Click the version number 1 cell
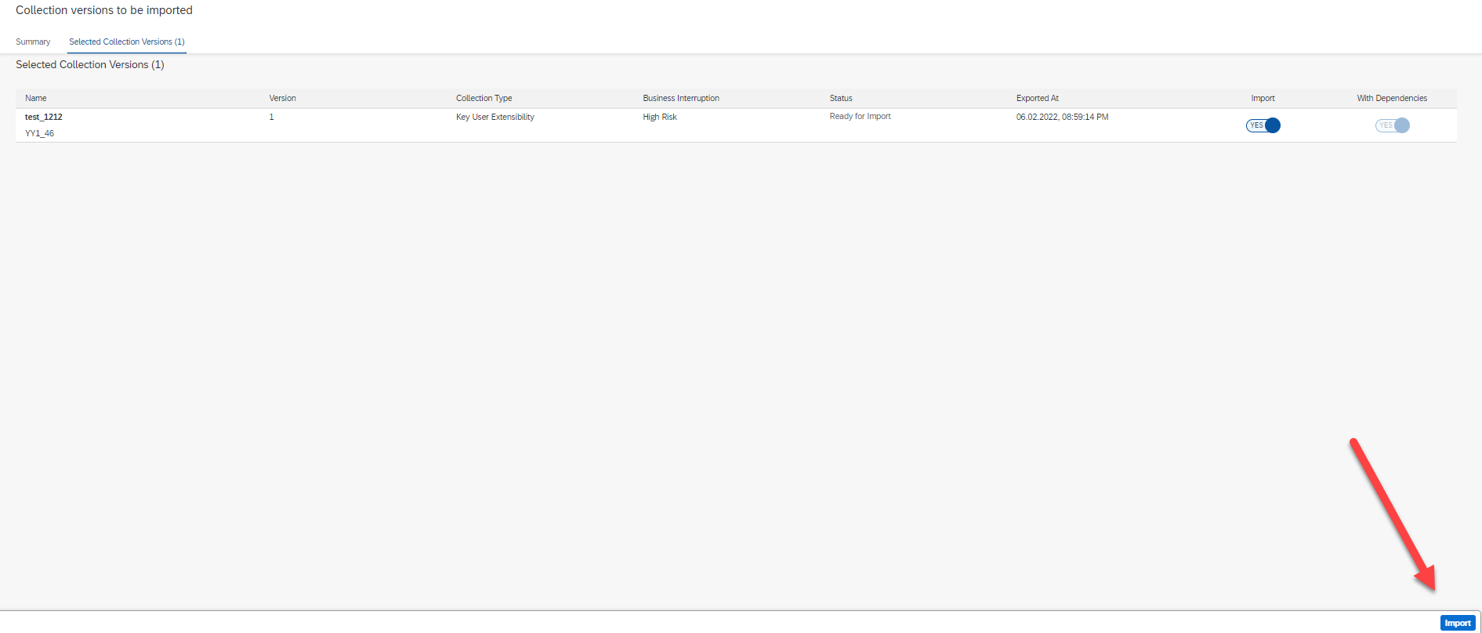 pos(272,118)
